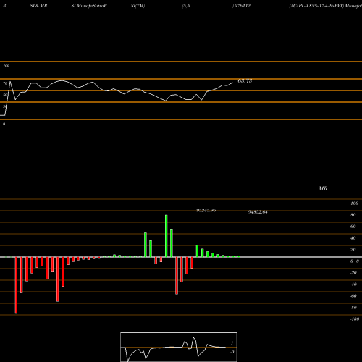This screenshot has width=362, height=362.
Task: Click the 976112 code in header
Action: tap(243, 6)
